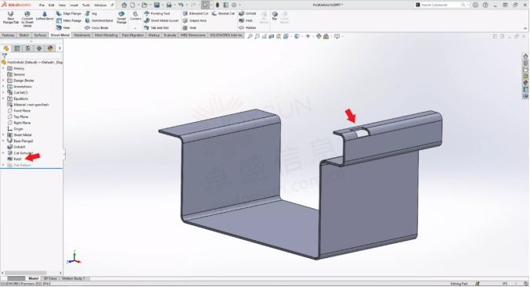Click the Flatten tool
Screen dimensions: 530x287
point(247,27)
